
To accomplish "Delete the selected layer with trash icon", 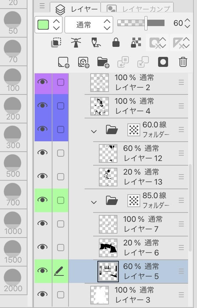I will click(183, 62).
